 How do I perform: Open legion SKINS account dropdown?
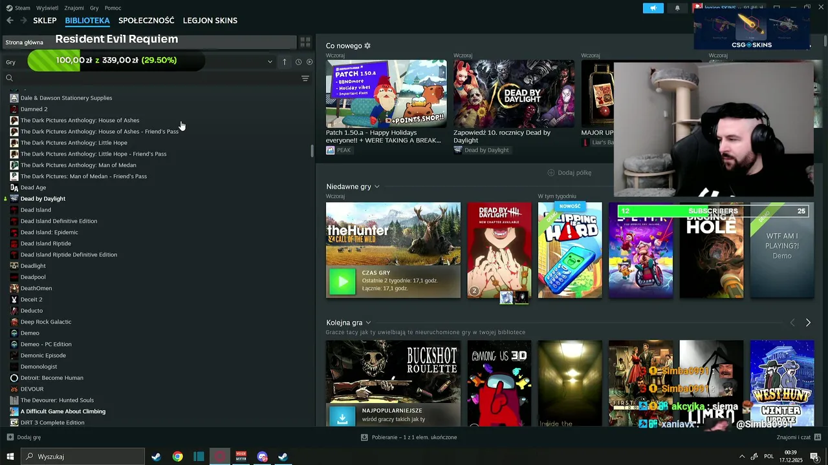(728, 8)
